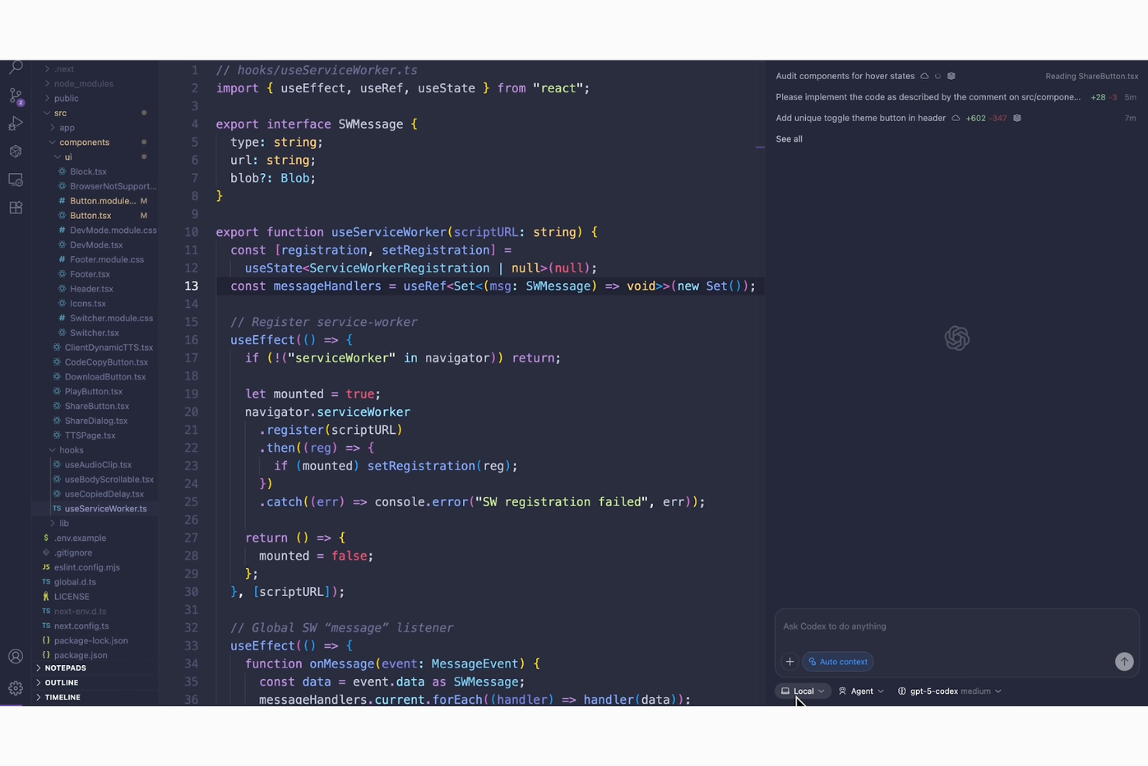This screenshot has width=1148, height=766.
Task: Open Footer.tsx file
Action: [89, 275]
